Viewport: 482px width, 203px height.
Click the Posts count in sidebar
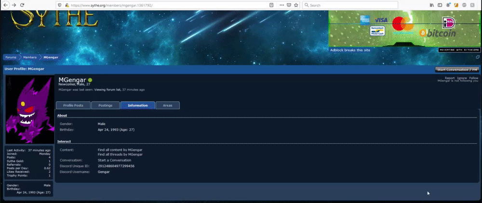tap(28, 157)
